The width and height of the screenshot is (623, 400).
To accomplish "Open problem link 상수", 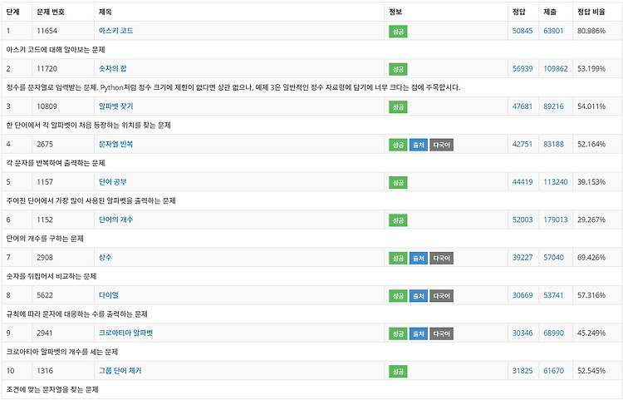I will click(105, 257).
